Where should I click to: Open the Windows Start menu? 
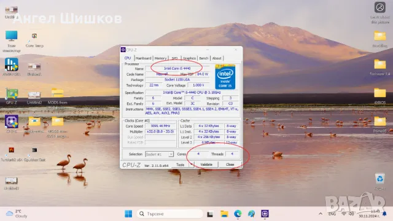(x=128, y=214)
